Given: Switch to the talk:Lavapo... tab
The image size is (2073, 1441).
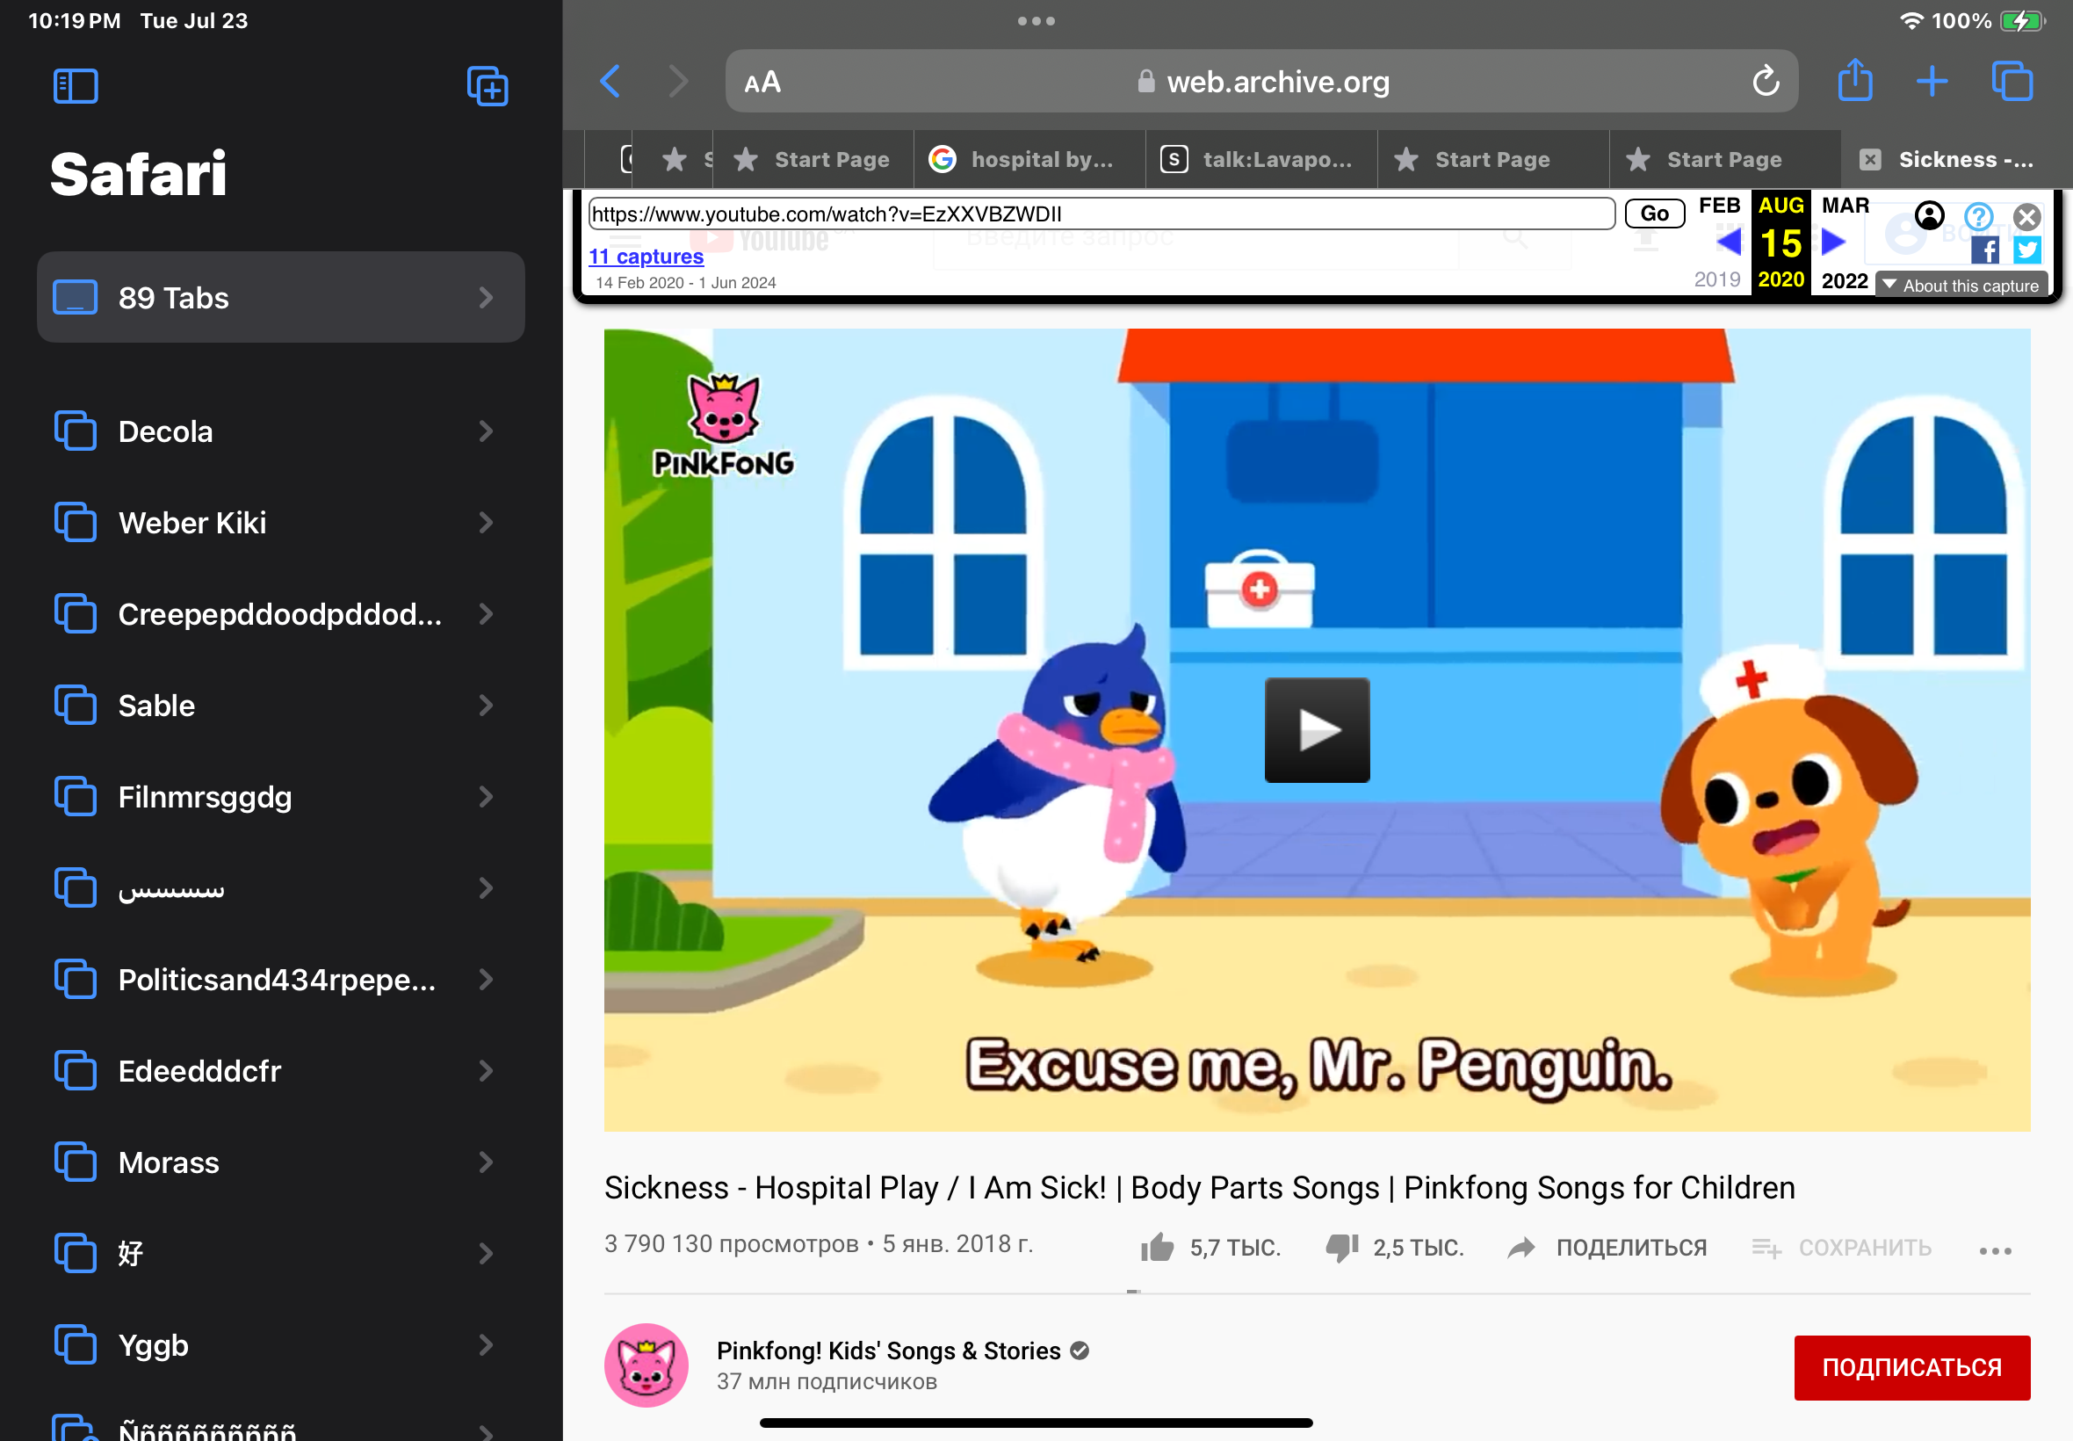Looking at the screenshot, I should [x=1261, y=160].
